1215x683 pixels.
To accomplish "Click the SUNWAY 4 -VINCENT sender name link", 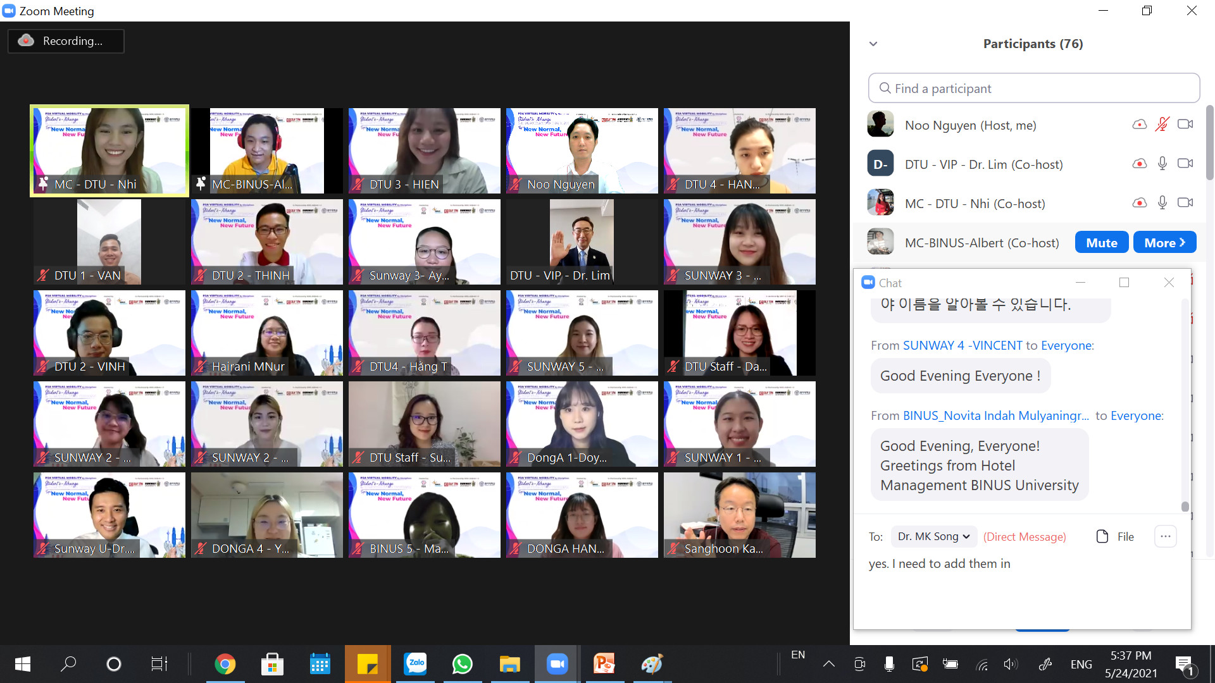I will [x=962, y=345].
